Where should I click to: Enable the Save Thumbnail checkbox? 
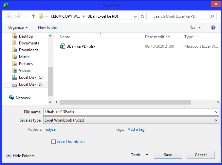pyautogui.click(x=53, y=141)
